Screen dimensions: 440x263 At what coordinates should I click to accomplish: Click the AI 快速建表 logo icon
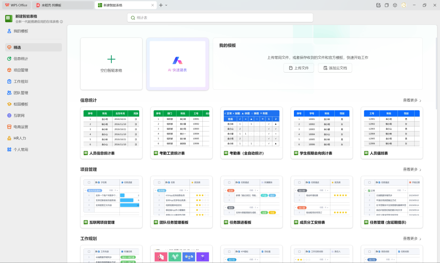tap(177, 60)
